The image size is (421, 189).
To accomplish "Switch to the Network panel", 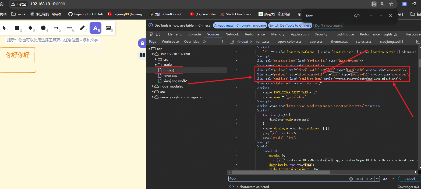I will [232, 34].
